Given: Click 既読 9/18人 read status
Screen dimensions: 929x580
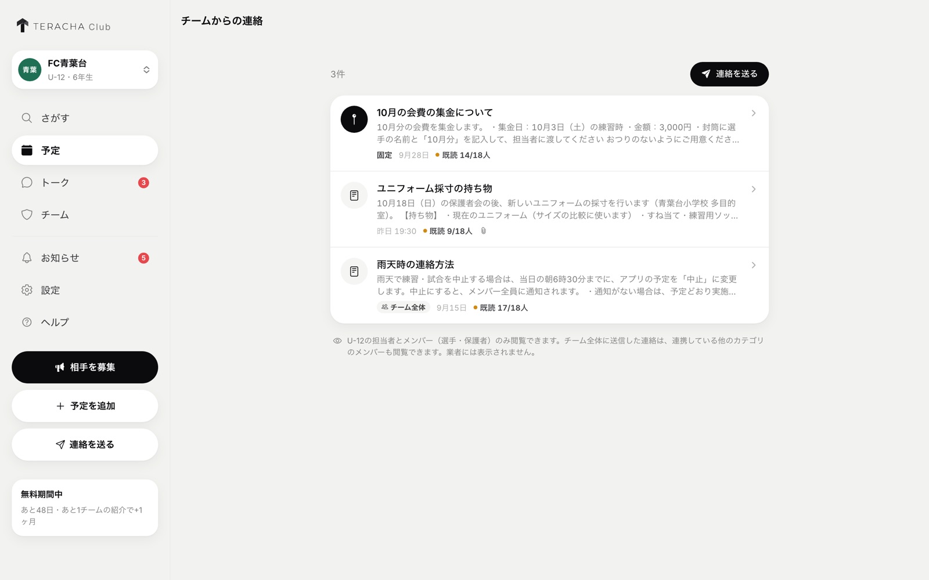Looking at the screenshot, I should tap(448, 231).
